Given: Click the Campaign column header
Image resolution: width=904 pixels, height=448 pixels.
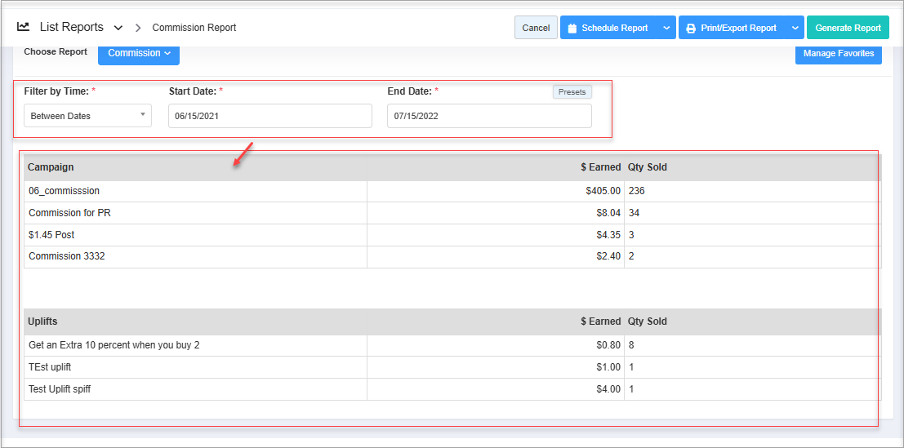Looking at the screenshot, I should click(51, 167).
